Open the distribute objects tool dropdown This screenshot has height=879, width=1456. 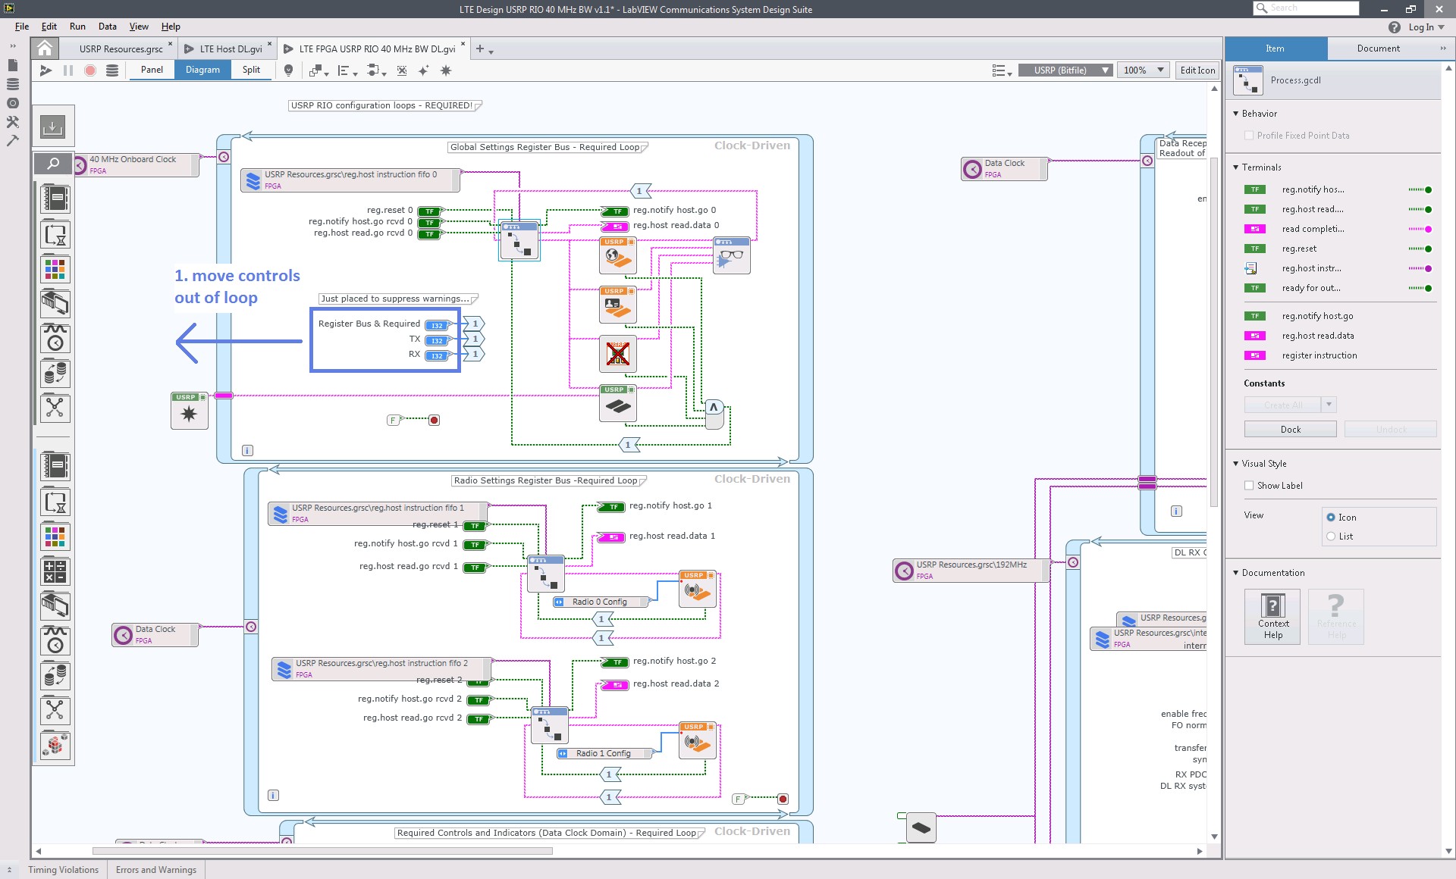click(376, 70)
